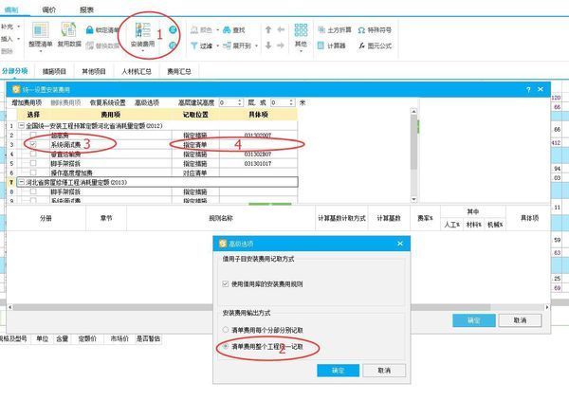This screenshot has height=400, width=569.
Task: Click the move-down arrow icon in the toolbar
Action: click(268, 45)
